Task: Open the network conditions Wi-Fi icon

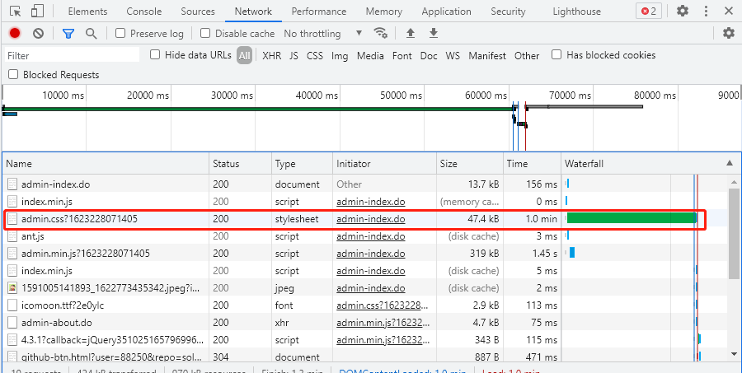Action: tap(381, 34)
